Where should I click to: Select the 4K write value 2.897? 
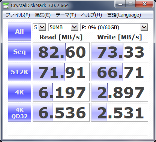[120, 92]
